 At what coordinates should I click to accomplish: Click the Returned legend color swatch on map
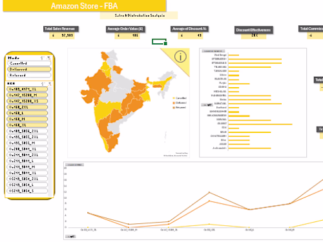coord(174,108)
